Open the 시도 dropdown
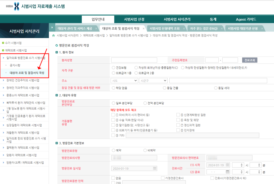The width and height of the screenshot is (274, 184). (x=125, y=81)
